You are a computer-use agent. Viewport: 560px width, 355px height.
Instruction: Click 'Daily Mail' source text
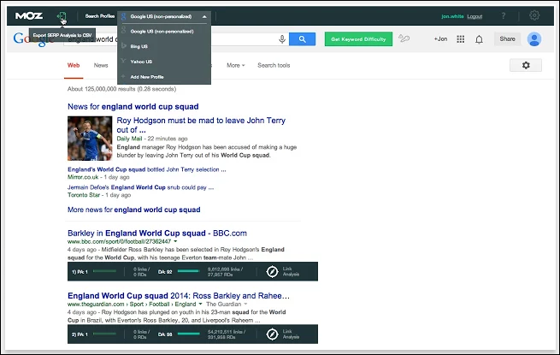(x=129, y=139)
